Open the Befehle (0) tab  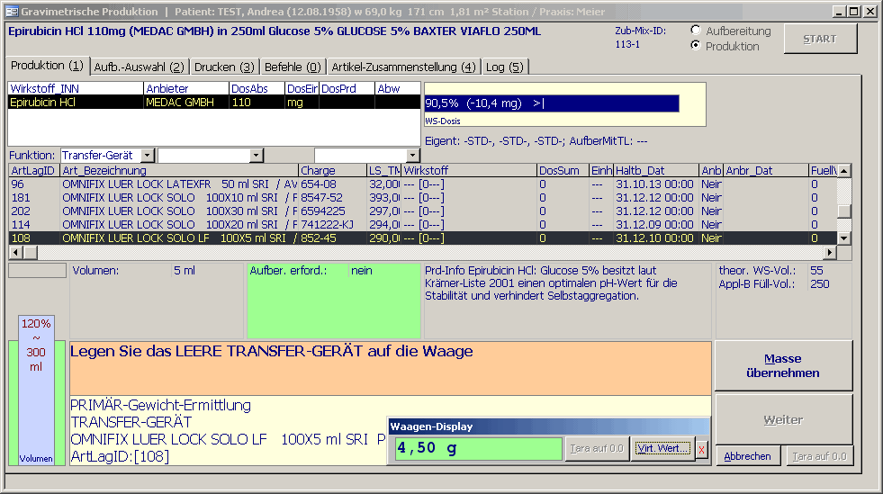[x=293, y=67]
